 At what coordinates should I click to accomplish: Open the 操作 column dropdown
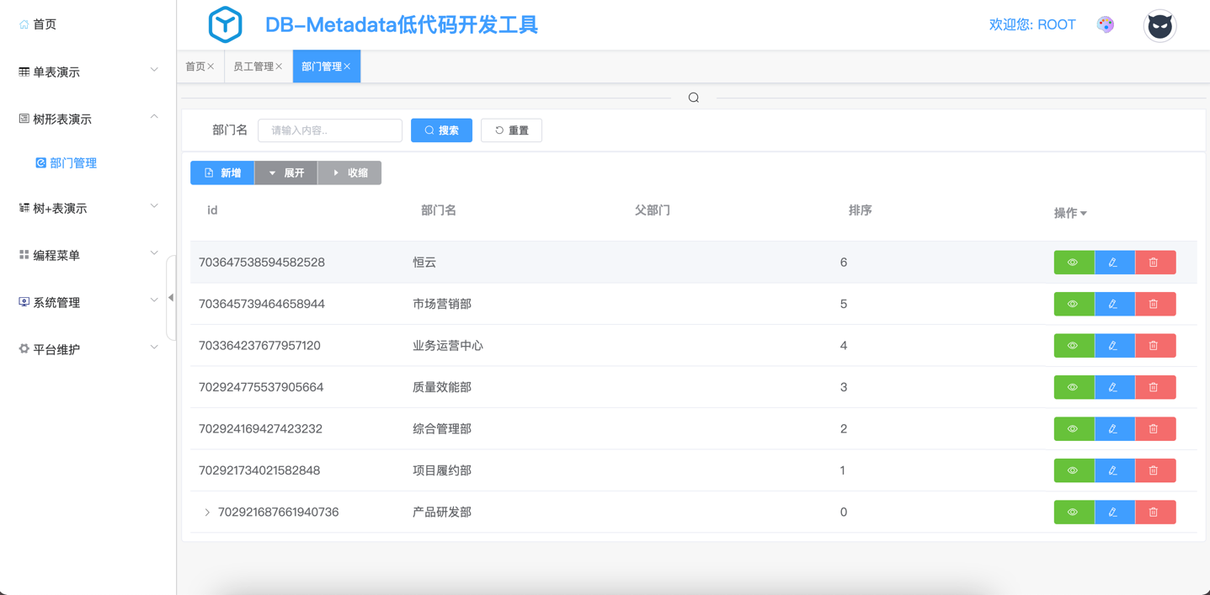[1070, 213]
